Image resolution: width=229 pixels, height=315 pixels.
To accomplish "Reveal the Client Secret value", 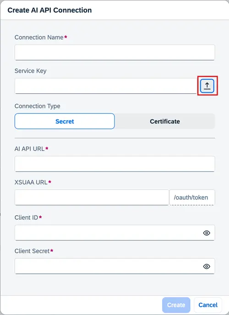I will click(x=207, y=267).
